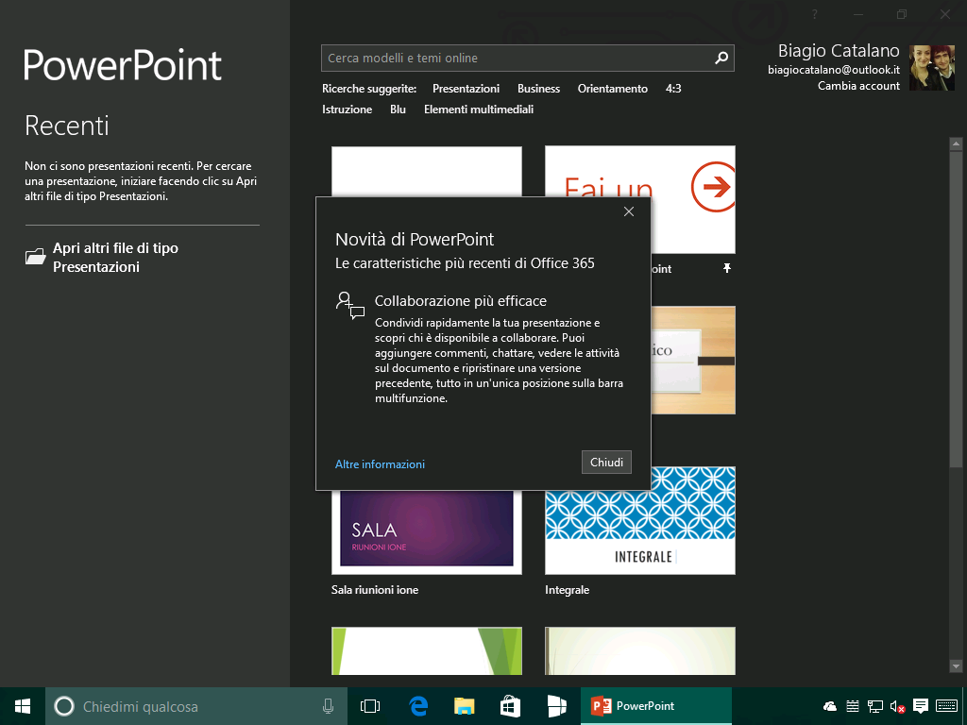Image resolution: width=967 pixels, height=725 pixels.
Task: Click the Cortana Chiedimi qualcosa search box
Action: tap(197, 706)
